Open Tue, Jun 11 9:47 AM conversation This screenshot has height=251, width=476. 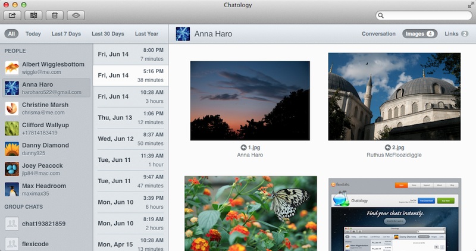(130, 181)
